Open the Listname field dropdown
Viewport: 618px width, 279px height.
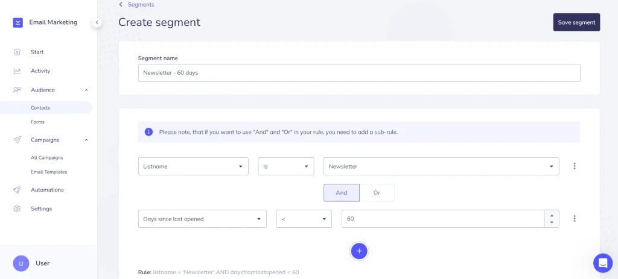(193, 166)
